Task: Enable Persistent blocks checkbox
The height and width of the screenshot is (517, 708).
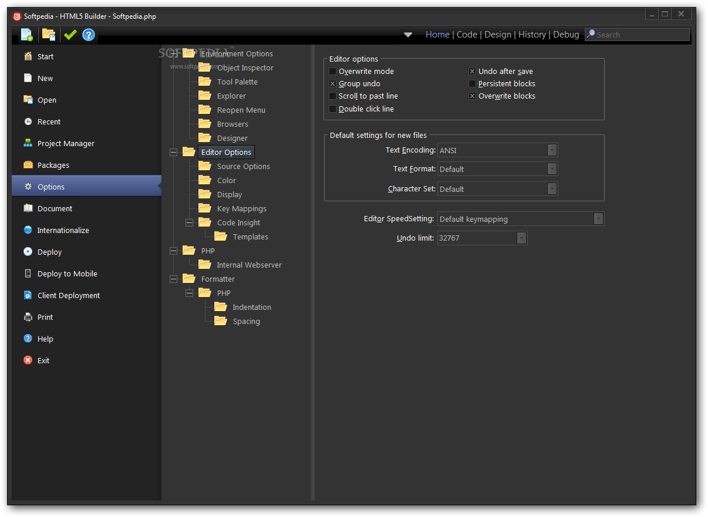Action: (472, 83)
